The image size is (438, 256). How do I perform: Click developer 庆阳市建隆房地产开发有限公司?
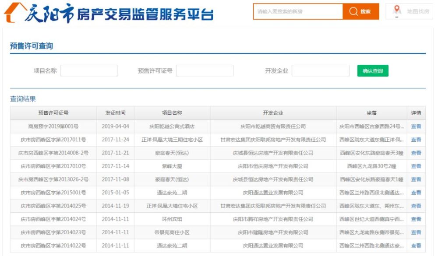pos(273,232)
